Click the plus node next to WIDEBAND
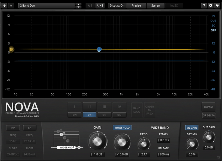Image resolution: width=222 pixels, height=161 pixels. coord(79,147)
